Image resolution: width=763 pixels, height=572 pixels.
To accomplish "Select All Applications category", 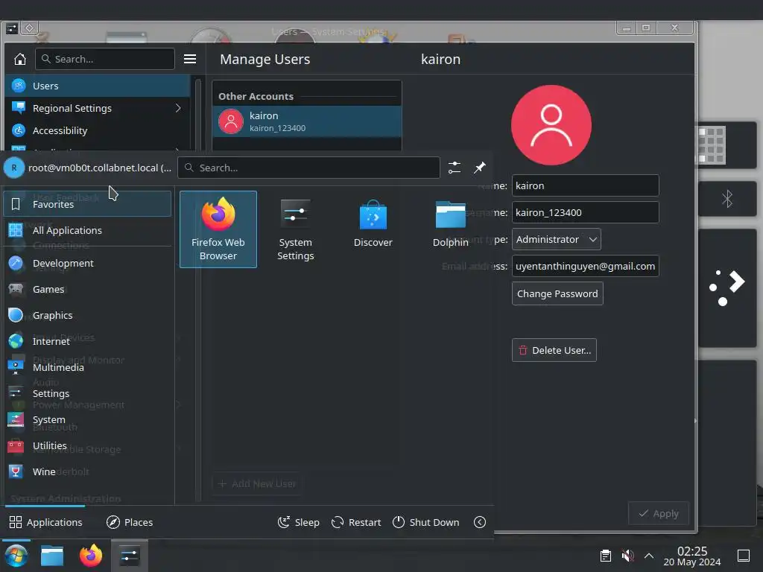I will coord(88,230).
